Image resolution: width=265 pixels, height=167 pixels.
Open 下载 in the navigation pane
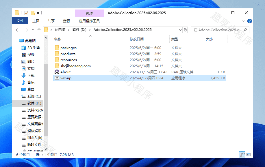point(31,75)
